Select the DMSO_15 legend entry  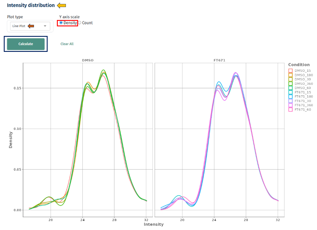(x=302, y=70)
